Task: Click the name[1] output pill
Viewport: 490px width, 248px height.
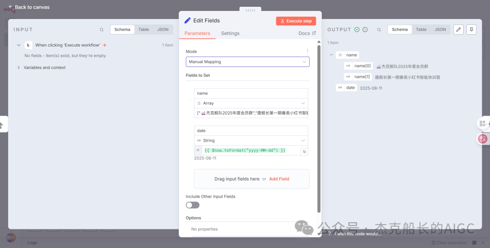Action: [358, 76]
